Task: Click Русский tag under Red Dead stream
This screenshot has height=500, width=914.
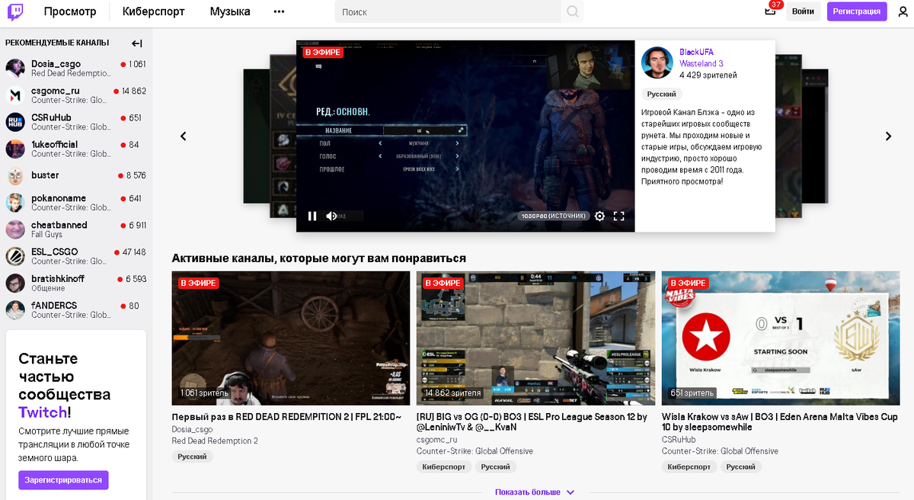Action: [x=193, y=457]
